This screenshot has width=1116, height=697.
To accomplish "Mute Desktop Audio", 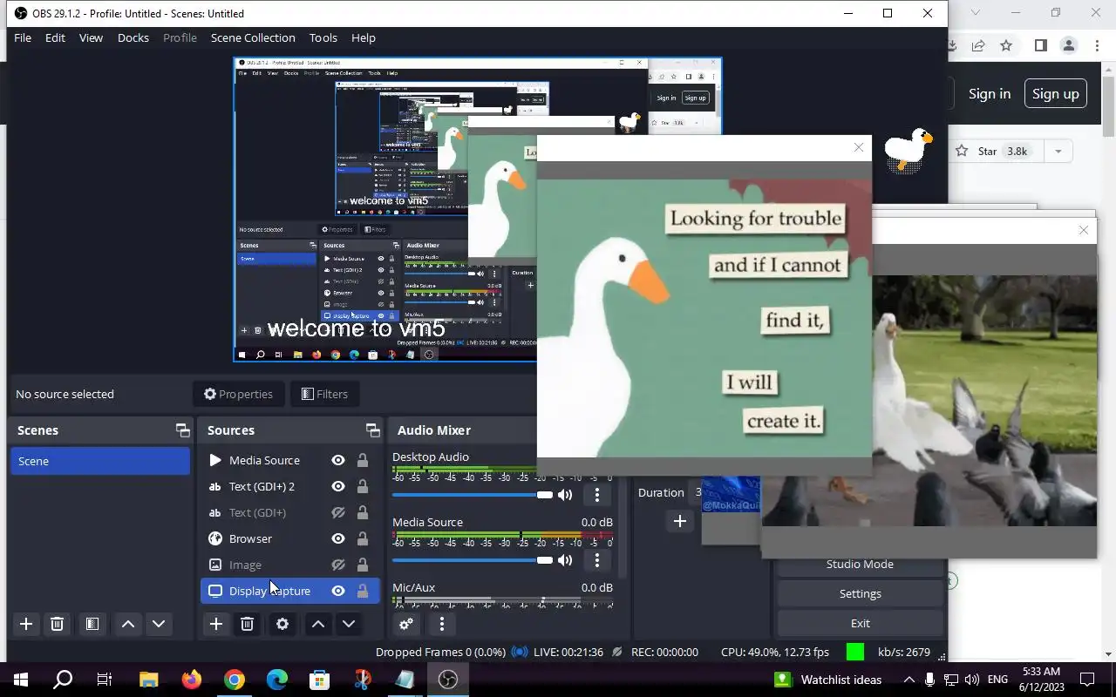I will point(566,495).
